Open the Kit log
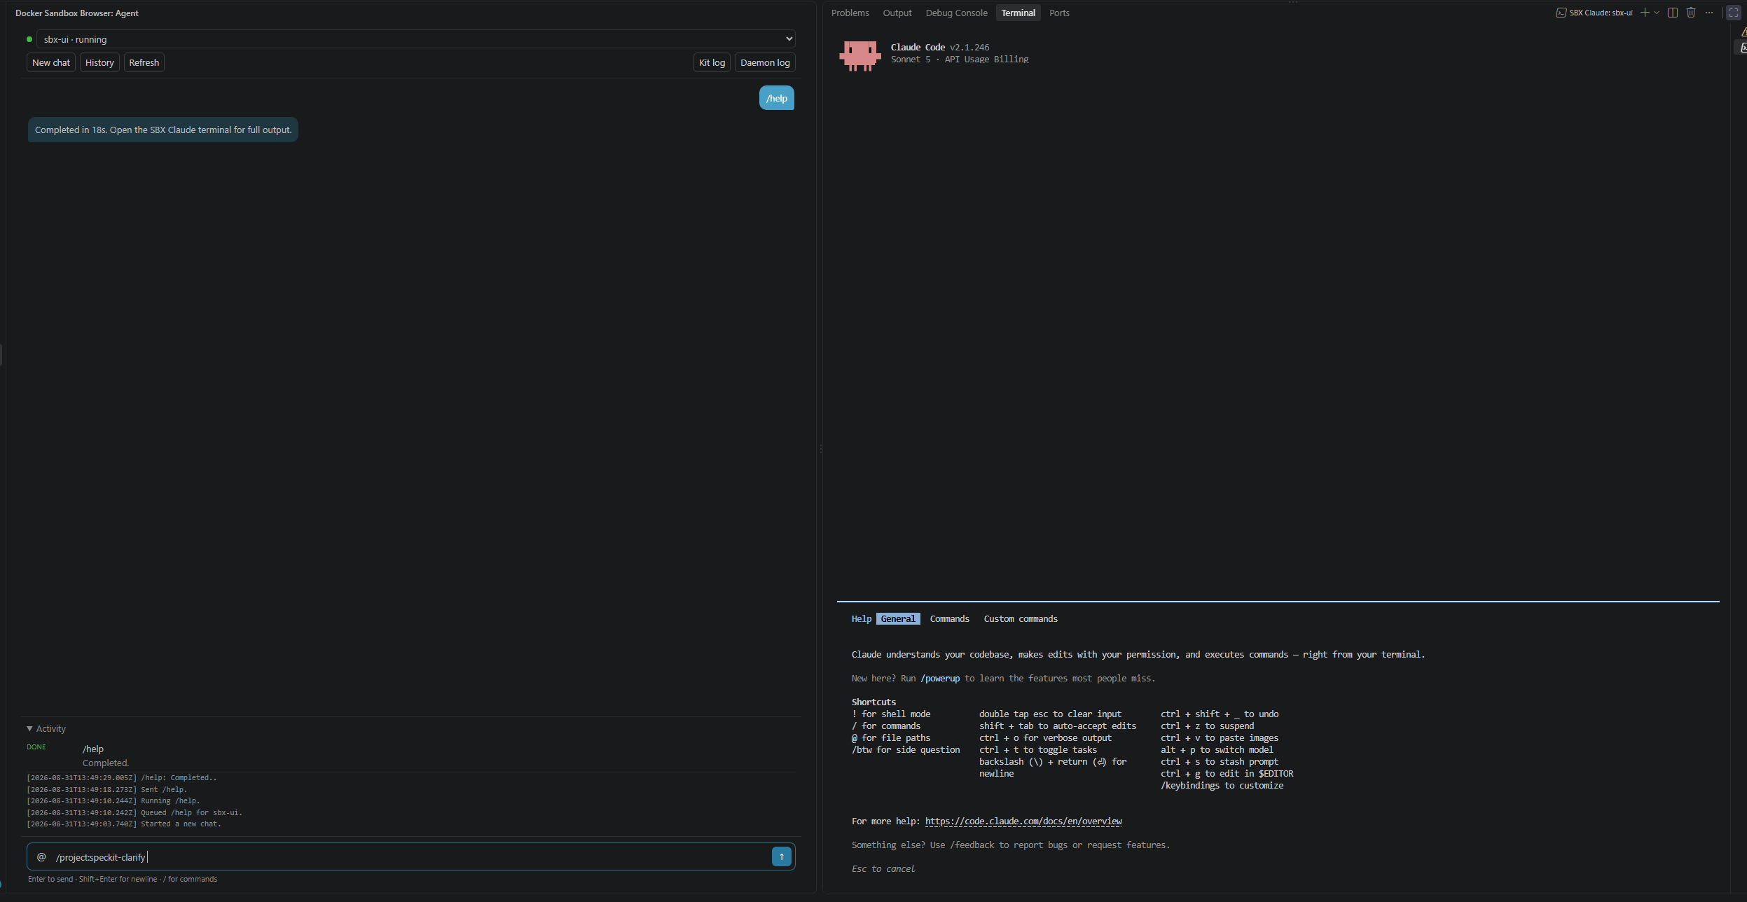This screenshot has width=1747, height=902. pos(712,62)
